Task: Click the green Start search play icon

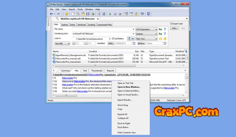Action: pyautogui.click(x=110, y=14)
